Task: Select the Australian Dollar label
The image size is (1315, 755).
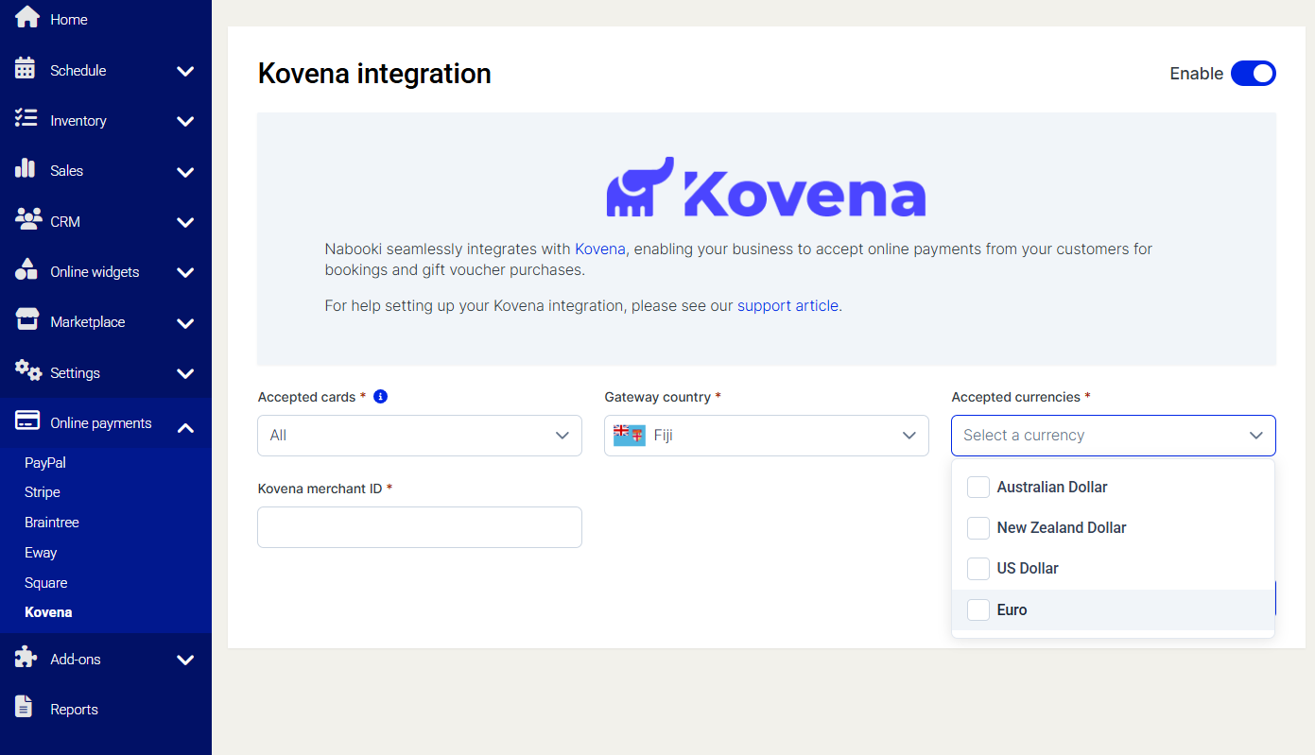Action: tap(1052, 488)
